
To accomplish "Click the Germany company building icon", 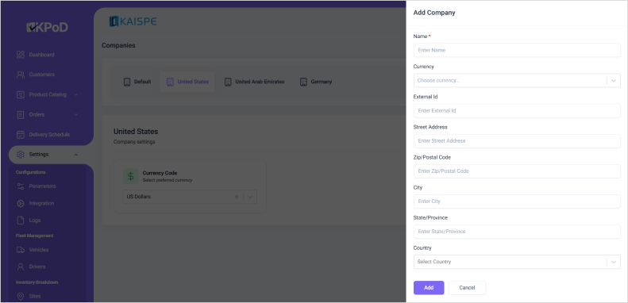I will (x=303, y=82).
